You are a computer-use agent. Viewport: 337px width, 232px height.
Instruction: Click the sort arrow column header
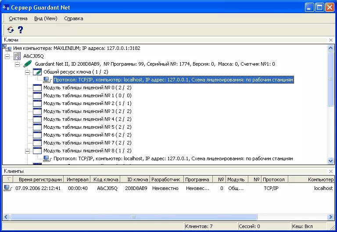tap(8, 179)
